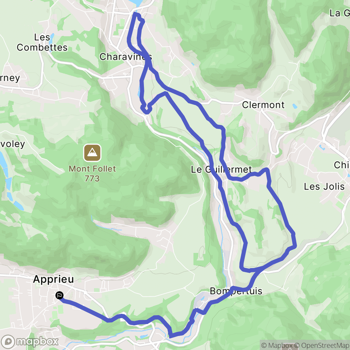
Task: Click the Mont Follet 773 elevation label
Action: [x=92, y=174]
